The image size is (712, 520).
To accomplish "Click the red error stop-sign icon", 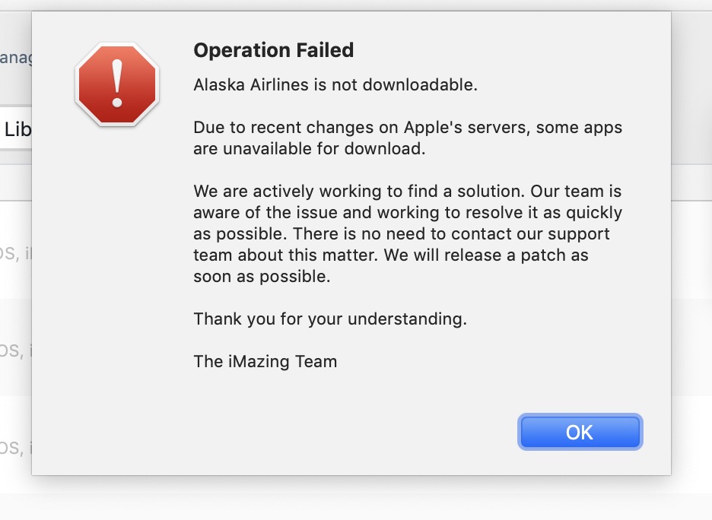I will 116,84.
